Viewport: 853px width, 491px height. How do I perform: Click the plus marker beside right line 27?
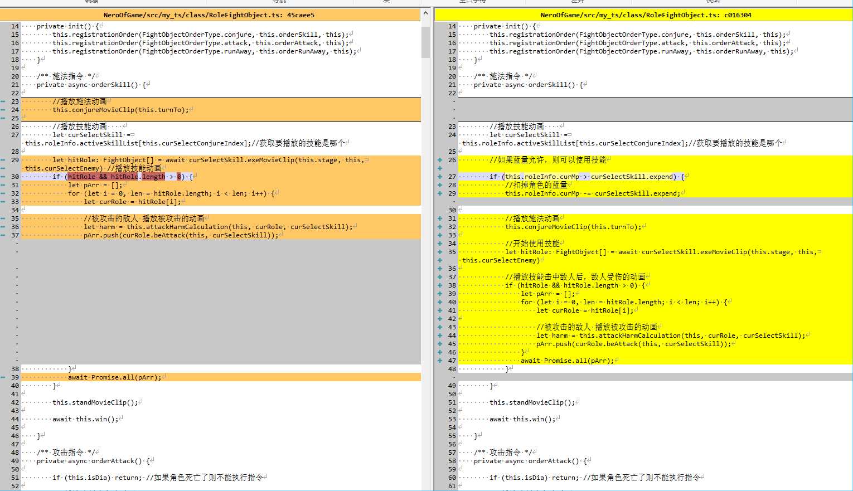[x=440, y=177]
